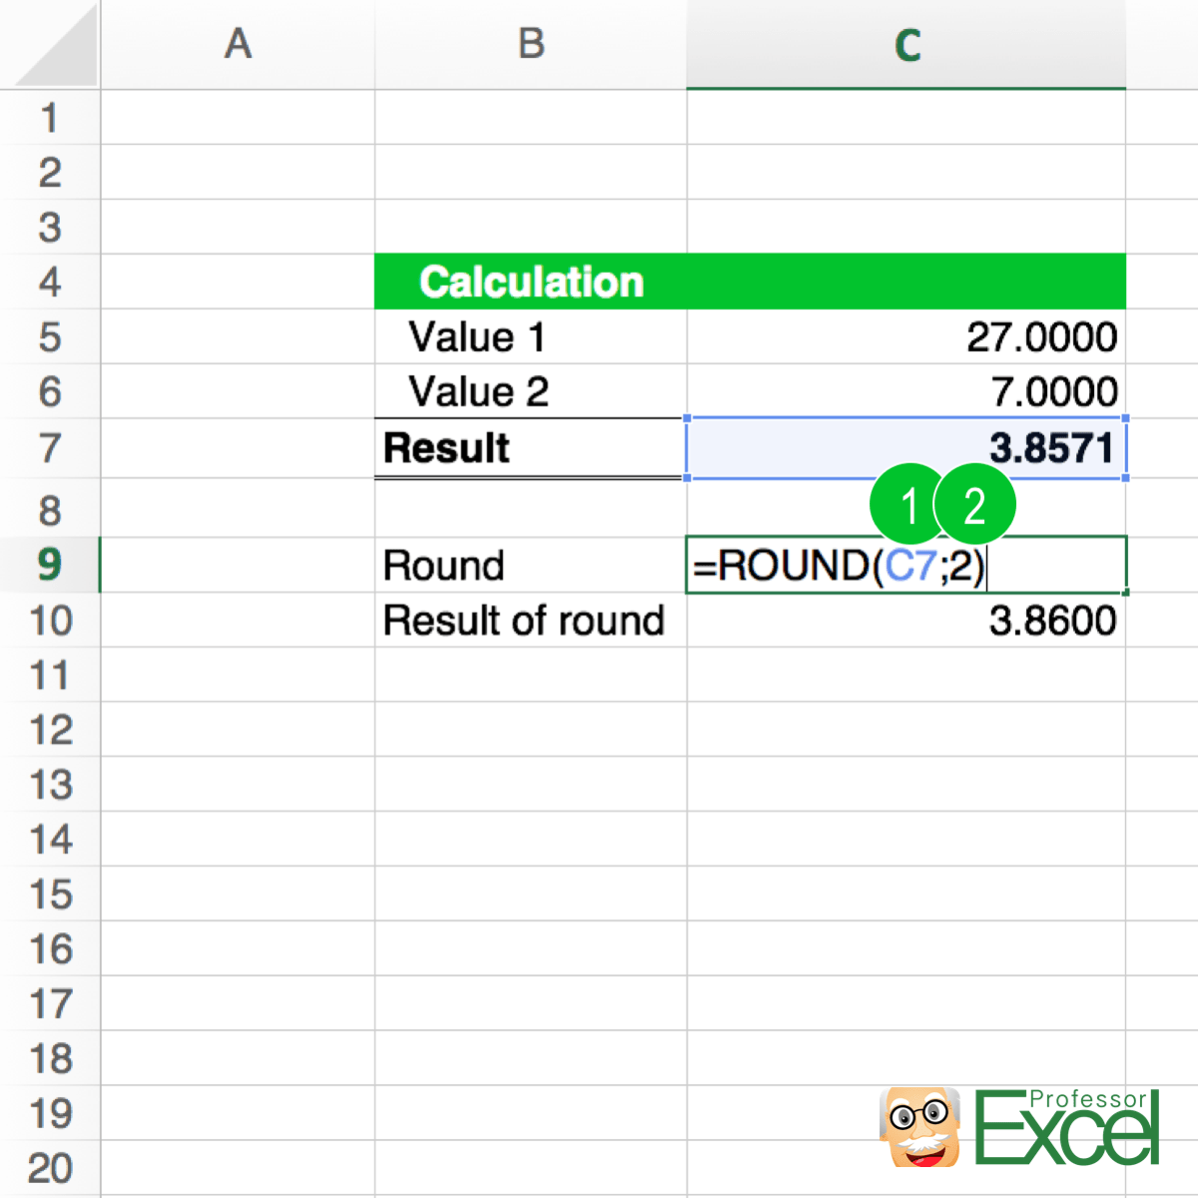The image size is (1198, 1198).
Task: Select the 'Value 1' label cell
Action: (x=531, y=336)
